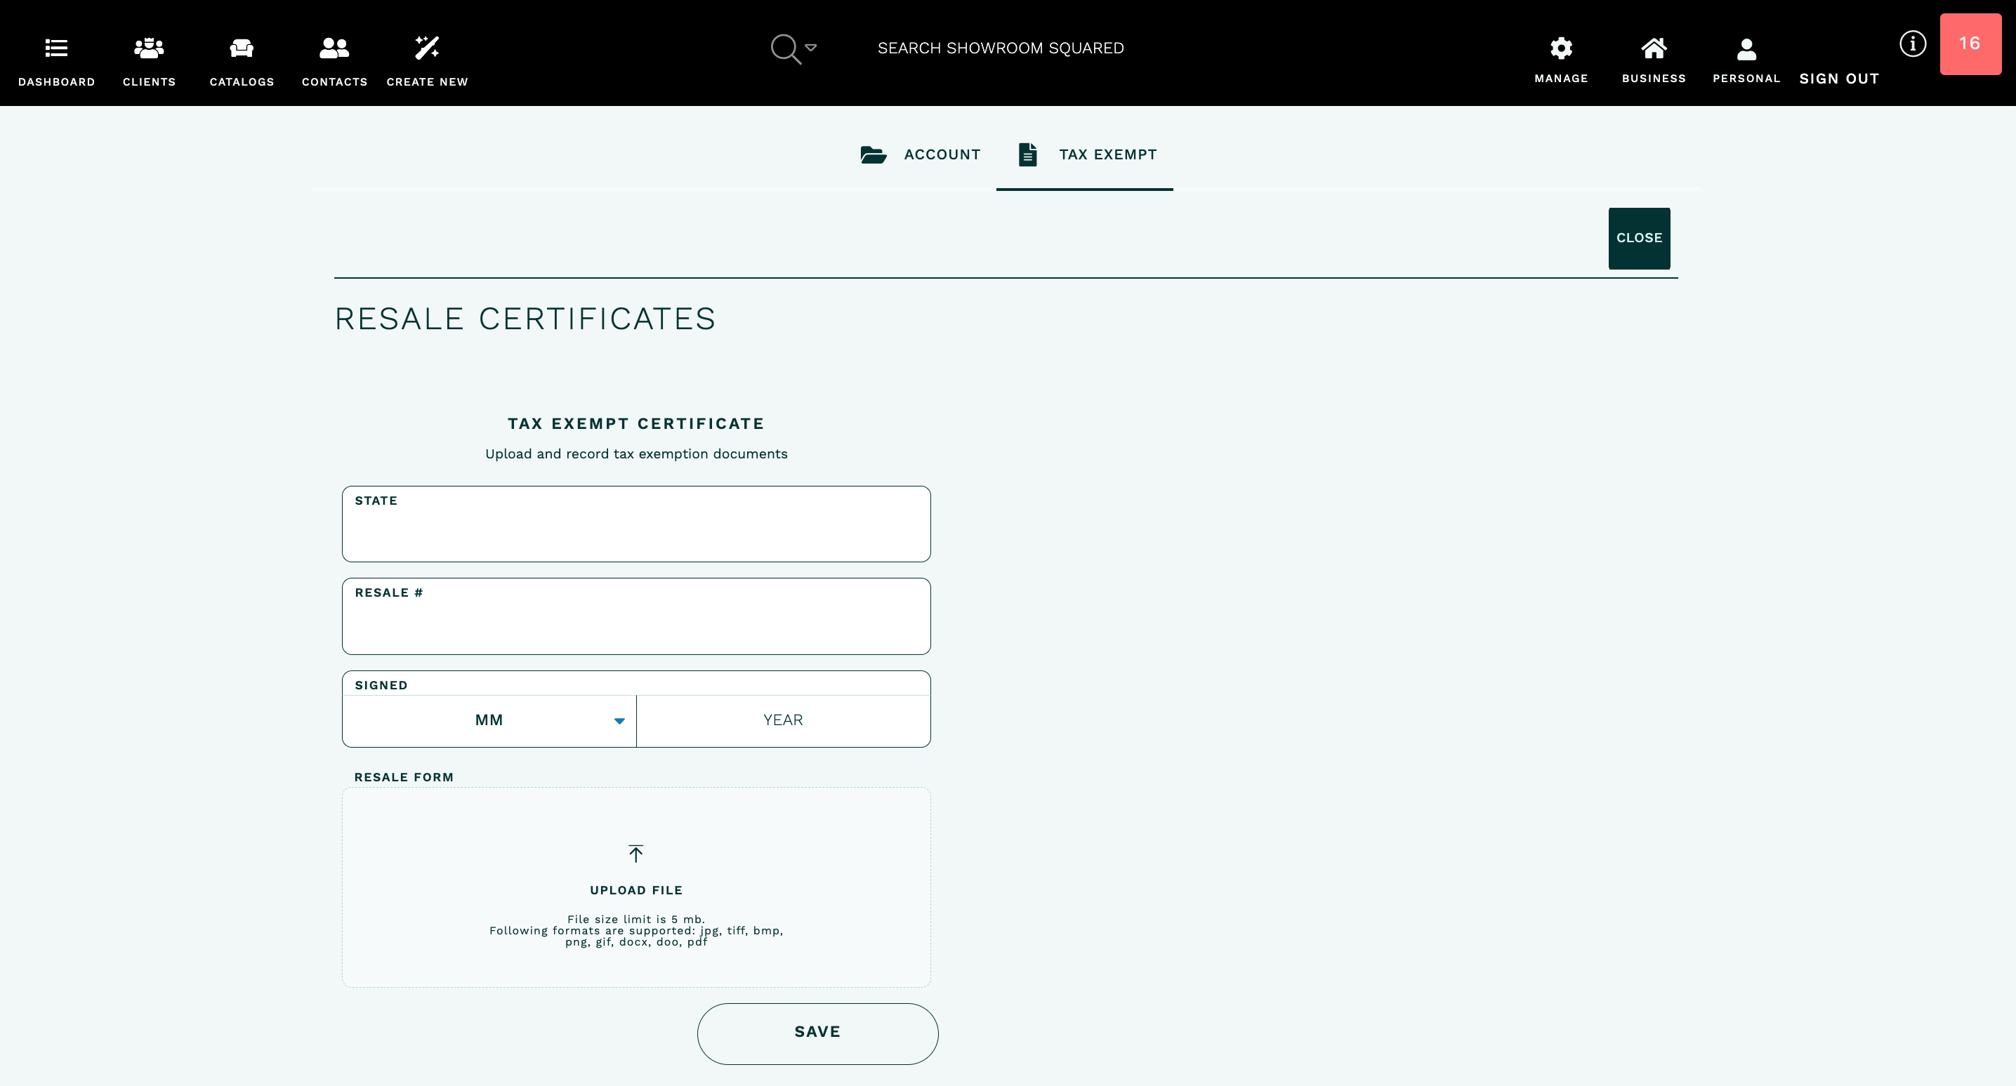Open the Manage gear icon
2016x1086 pixels.
point(1560,48)
